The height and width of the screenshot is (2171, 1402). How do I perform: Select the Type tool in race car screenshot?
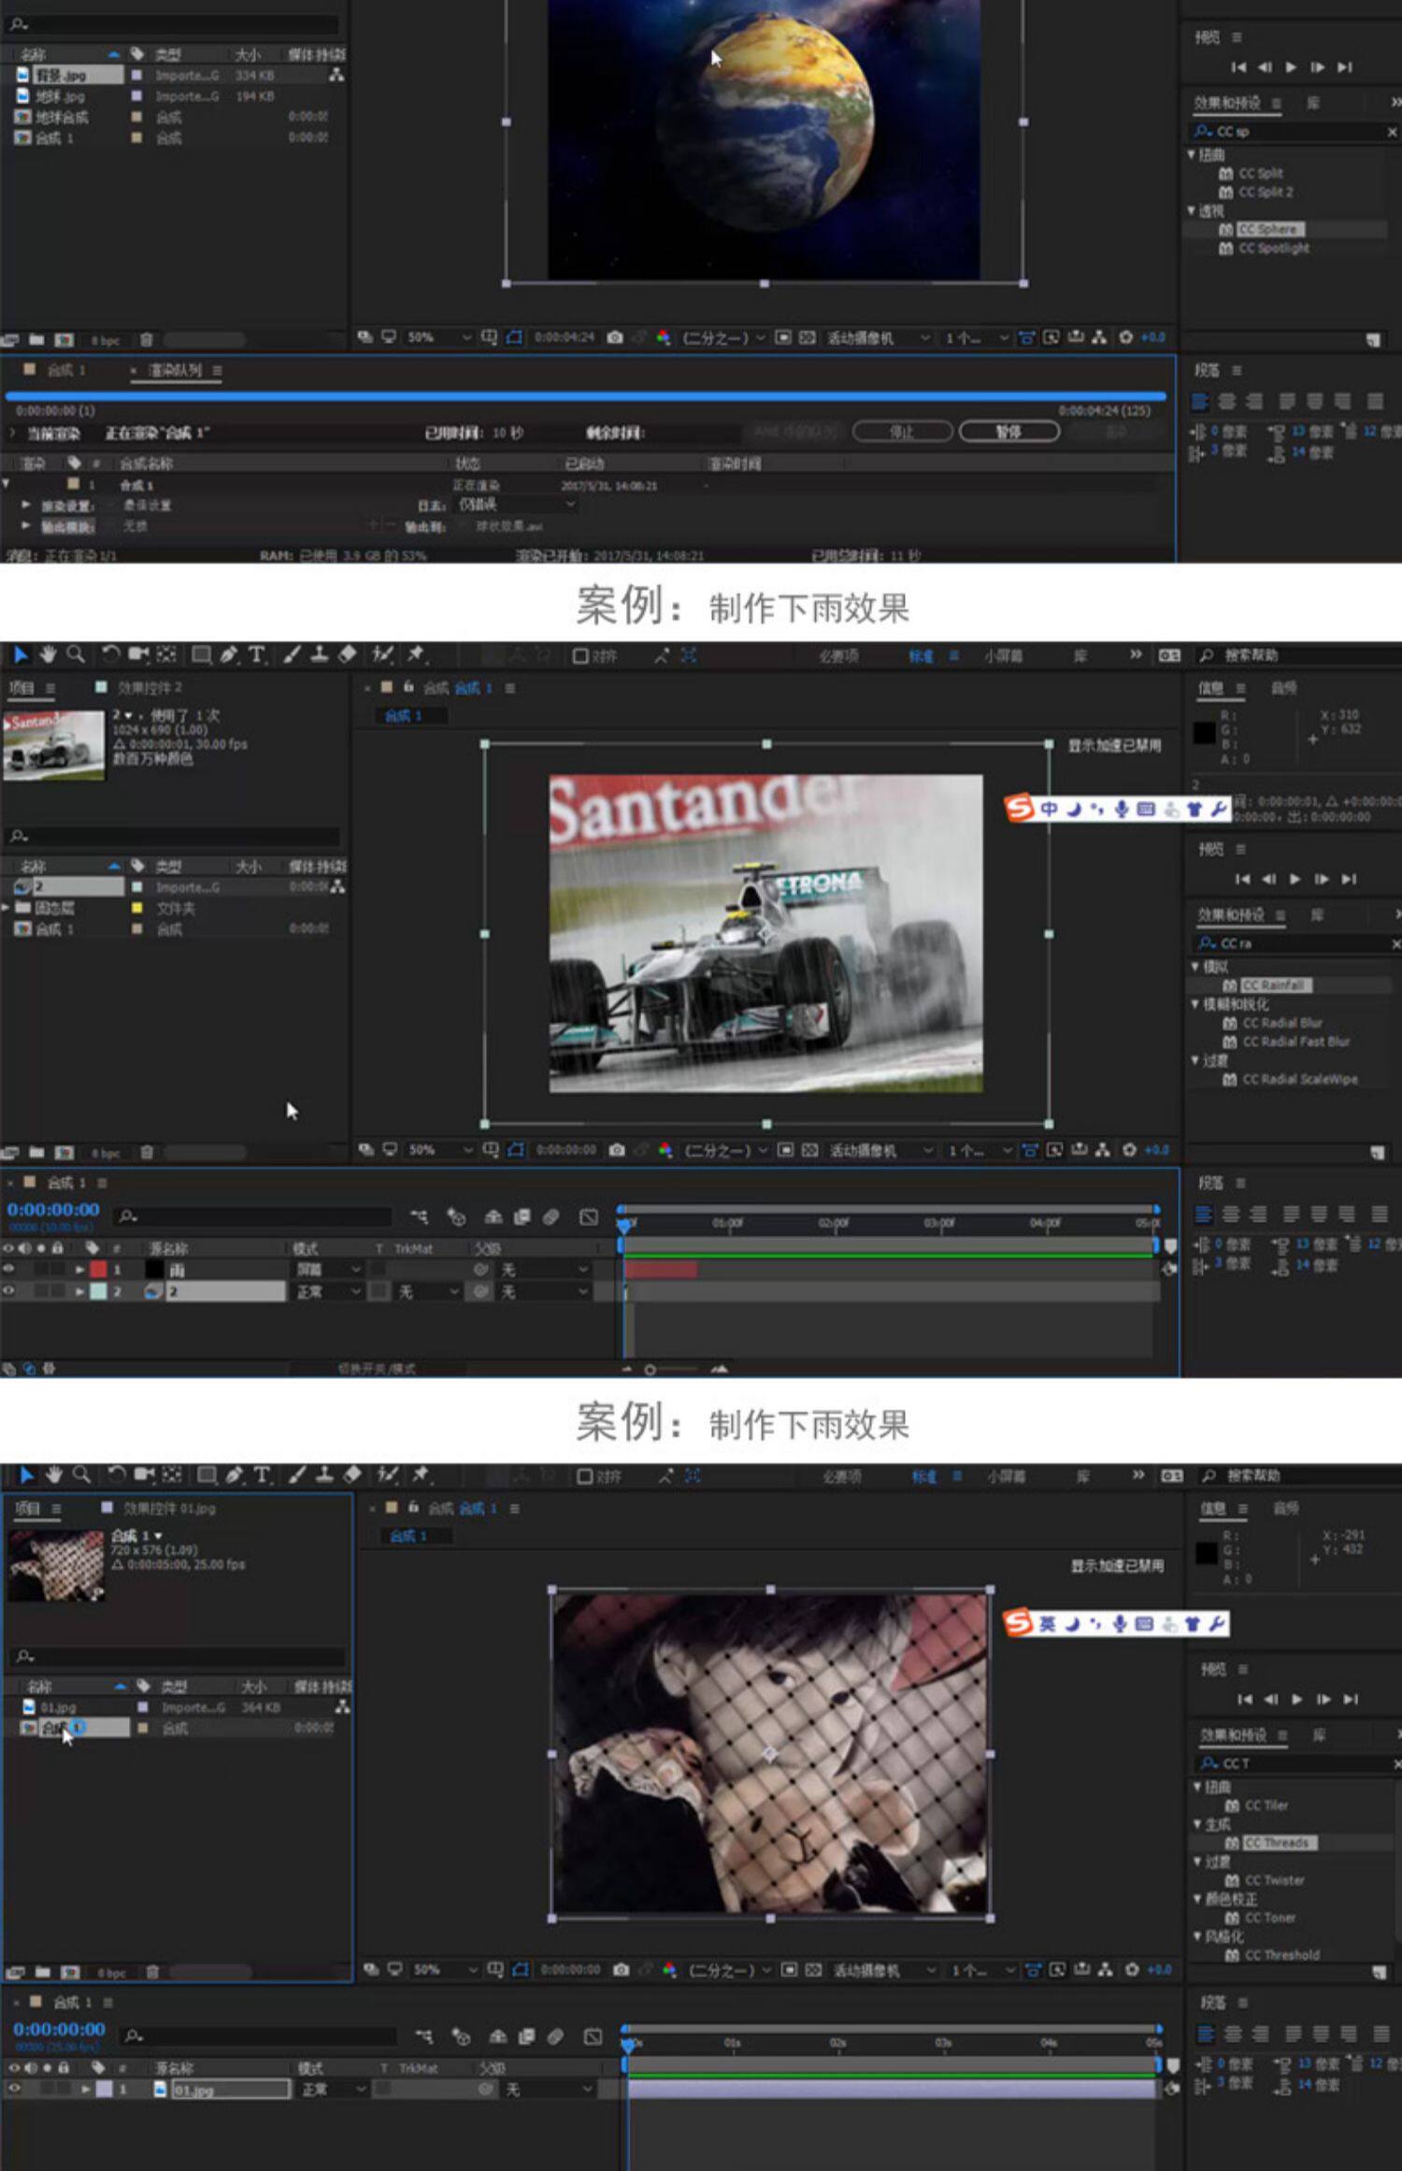[x=257, y=654]
